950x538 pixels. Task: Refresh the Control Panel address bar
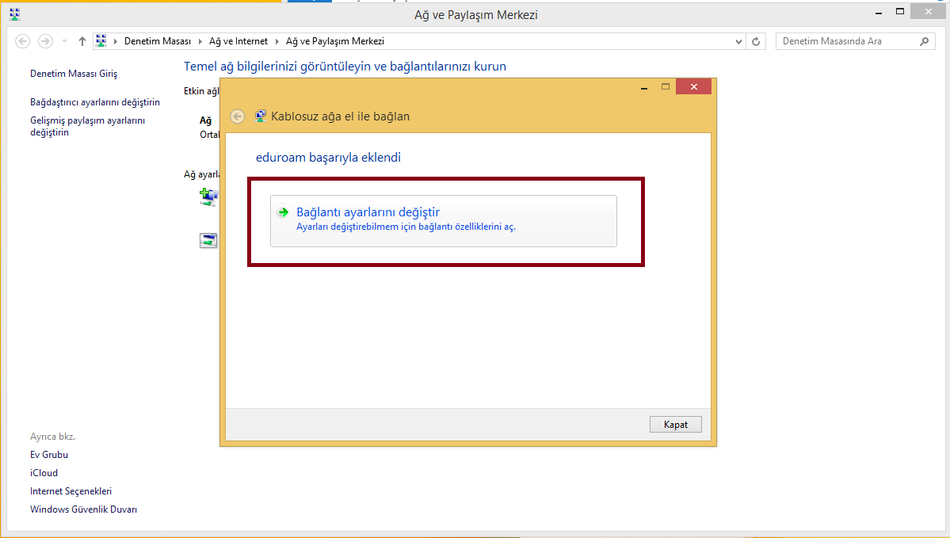coord(757,41)
